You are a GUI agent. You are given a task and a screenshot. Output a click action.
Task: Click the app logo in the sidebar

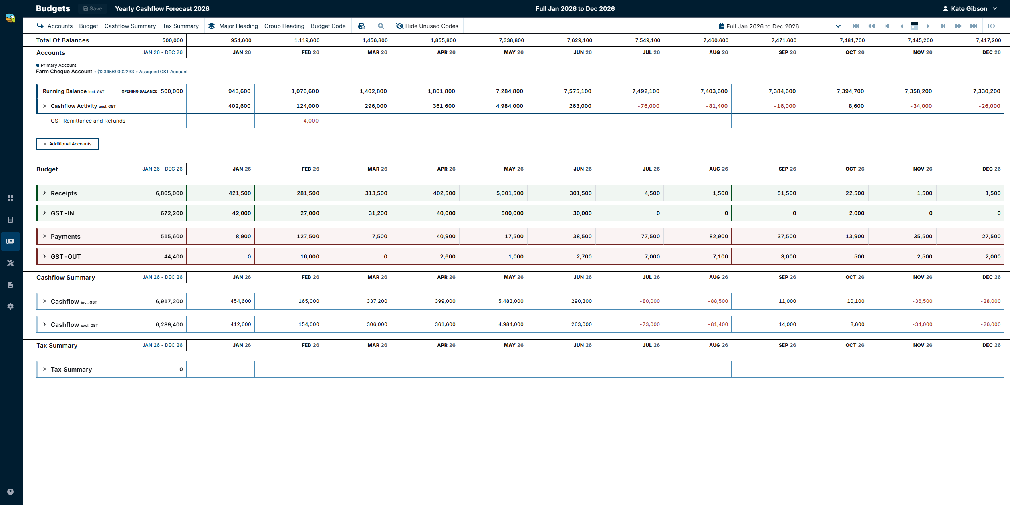pos(10,18)
